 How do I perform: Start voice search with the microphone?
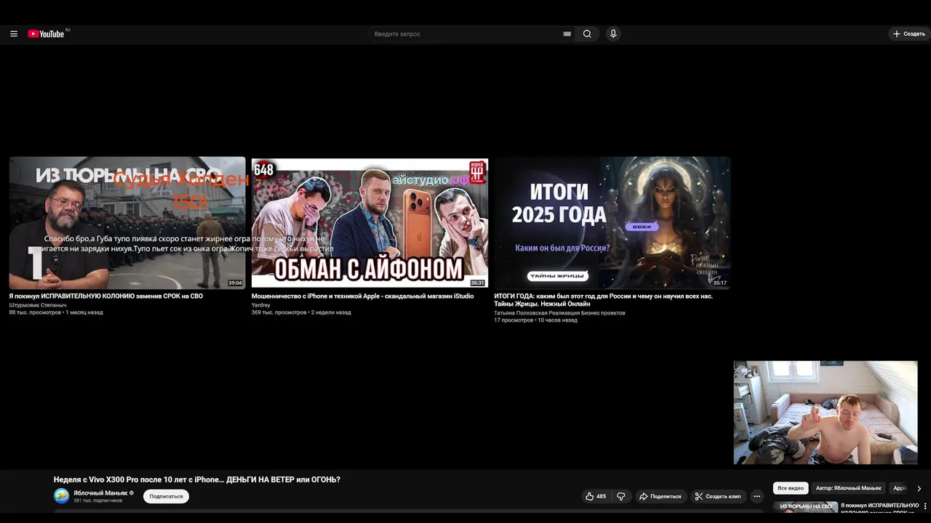(613, 34)
